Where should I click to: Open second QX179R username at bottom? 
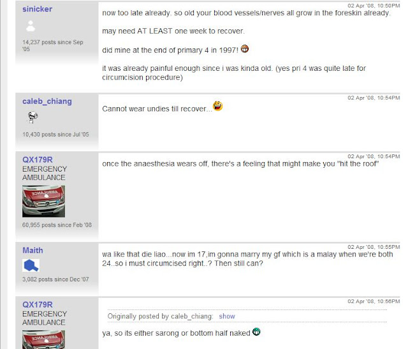[38, 304]
